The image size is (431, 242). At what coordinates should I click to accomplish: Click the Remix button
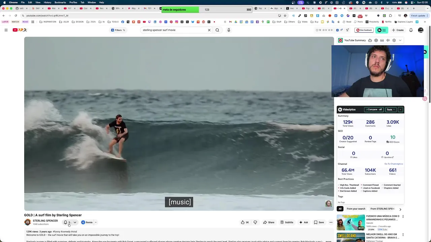click(x=87, y=222)
